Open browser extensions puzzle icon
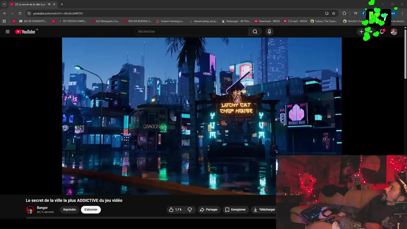 (x=344, y=13)
